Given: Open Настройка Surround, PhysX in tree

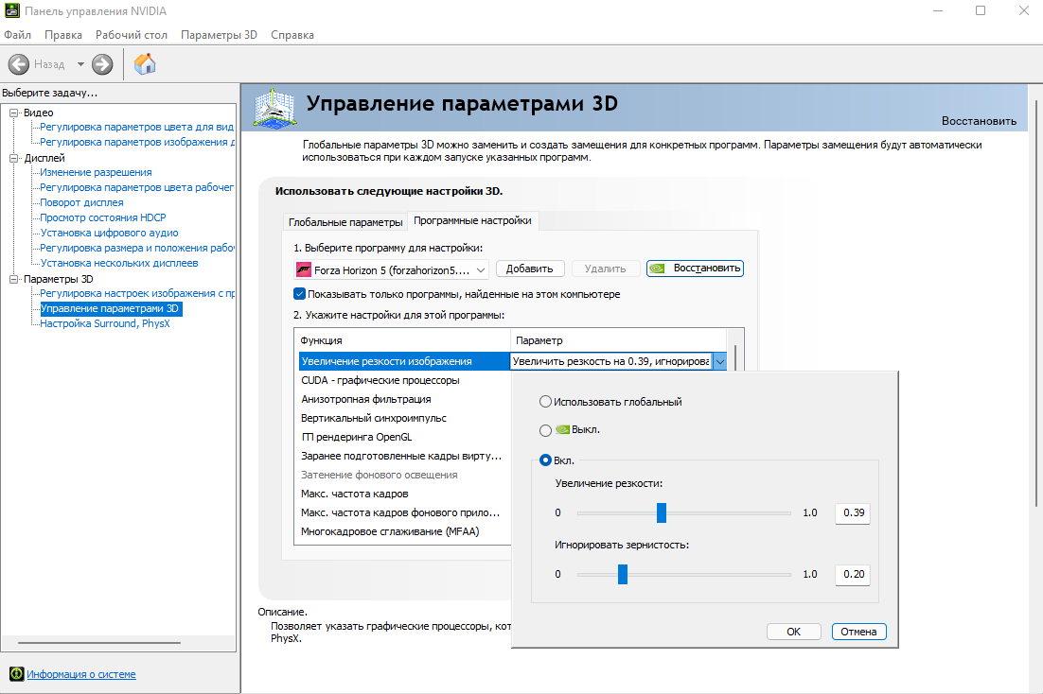Looking at the screenshot, I should click(x=105, y=323).
